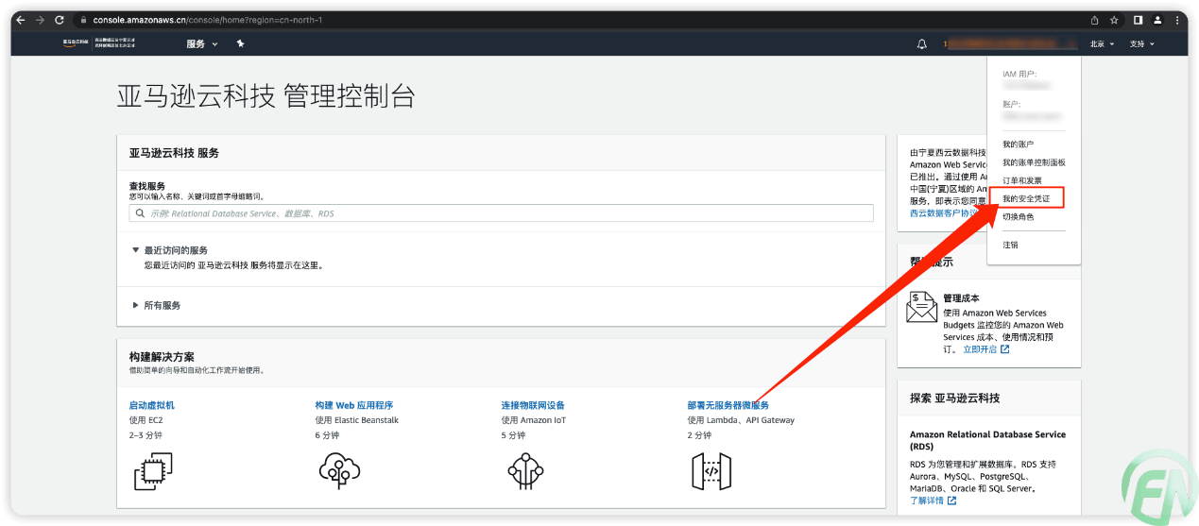Screen dimensions: 1199x526
Task: Click the 管理成本 heading
Action: (961, 298)
